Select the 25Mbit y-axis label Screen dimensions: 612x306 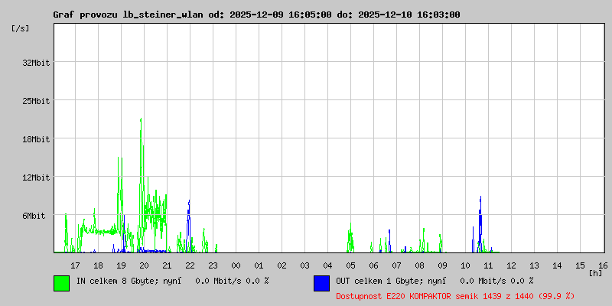pos(36,101)
